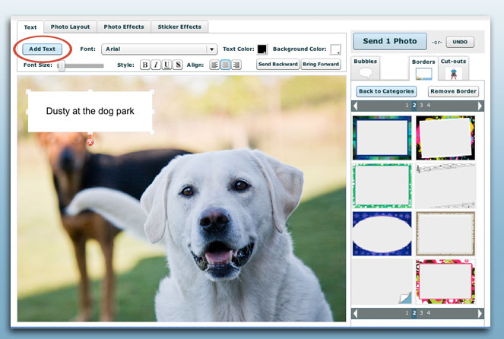The height and width of the screenshot is (339, 504).
Task: Open the Bubbles sticker tab
Action: coord(366,68)
